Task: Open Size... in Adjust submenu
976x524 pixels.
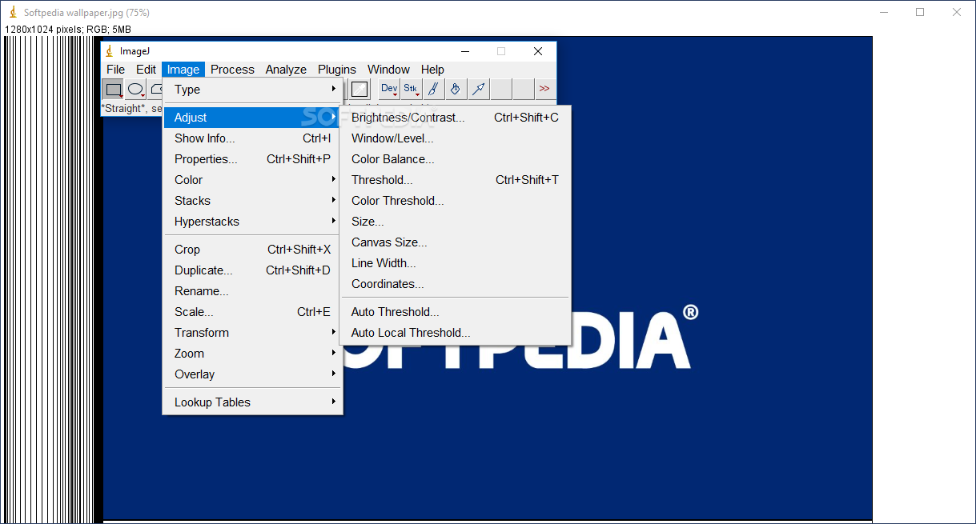Action: click(x=456, y=222)
